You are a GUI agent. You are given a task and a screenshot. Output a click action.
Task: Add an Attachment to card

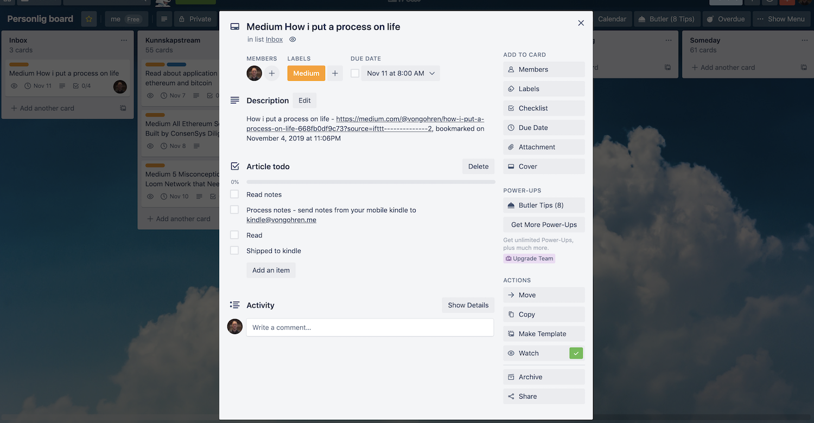tap(544, 147)
